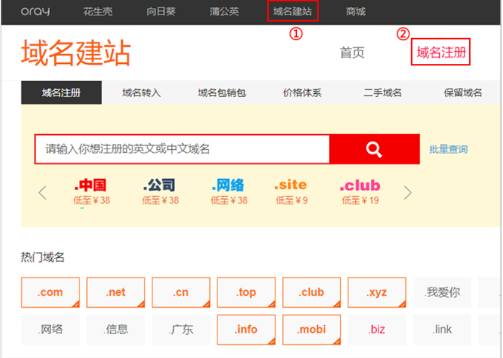Deselect the .xyz hot domain
The image size is (503, 358).
(x=377, y=292)
